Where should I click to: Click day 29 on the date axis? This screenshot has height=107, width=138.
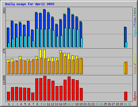tap(121, 104)
